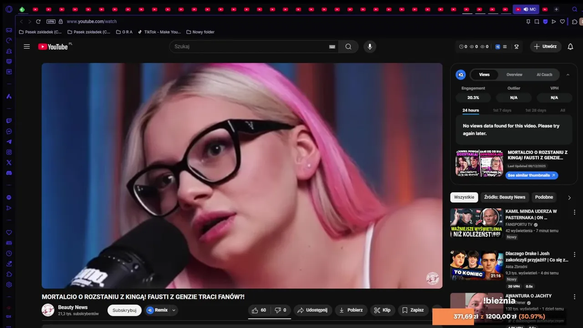Search open tabs with magnifier icon
Image resolution: width=583 pixels, height=328 pixels.
point(574,9)
